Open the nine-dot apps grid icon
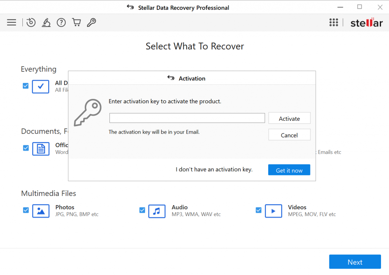This screenshot has height=275, width=389. (334, 22)
